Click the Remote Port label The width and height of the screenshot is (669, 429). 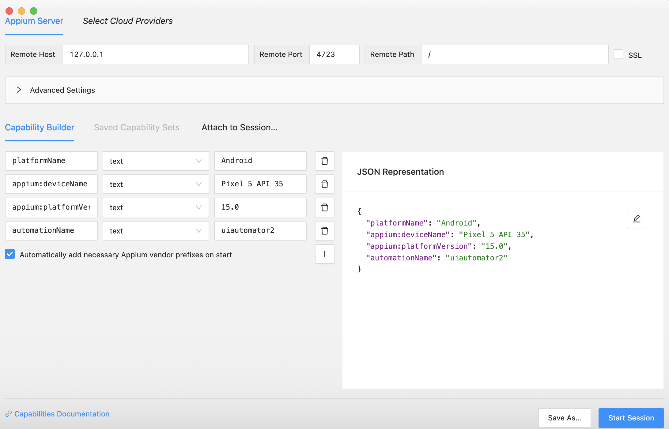coord(281,54)
